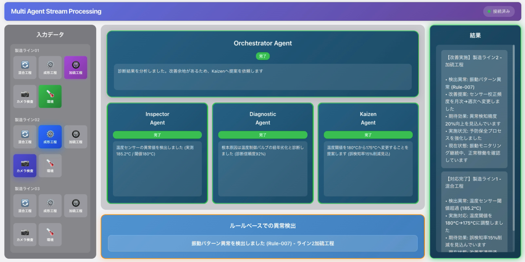Select 環境 tile in 製造ライン01
525x262 pixels.
click(x=50, y=96)
